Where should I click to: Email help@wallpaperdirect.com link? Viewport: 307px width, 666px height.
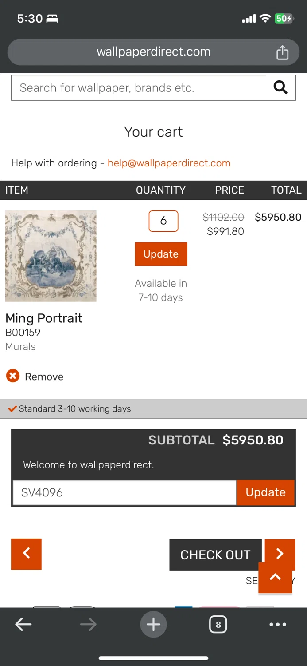click(169, 163)
